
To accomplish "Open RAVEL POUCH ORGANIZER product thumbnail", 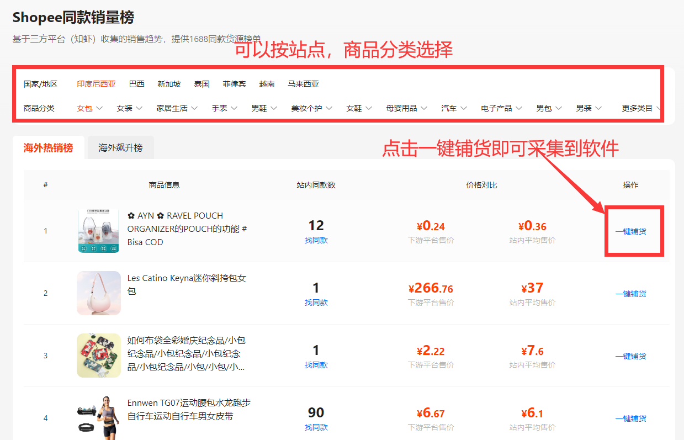I will (99, 231).
